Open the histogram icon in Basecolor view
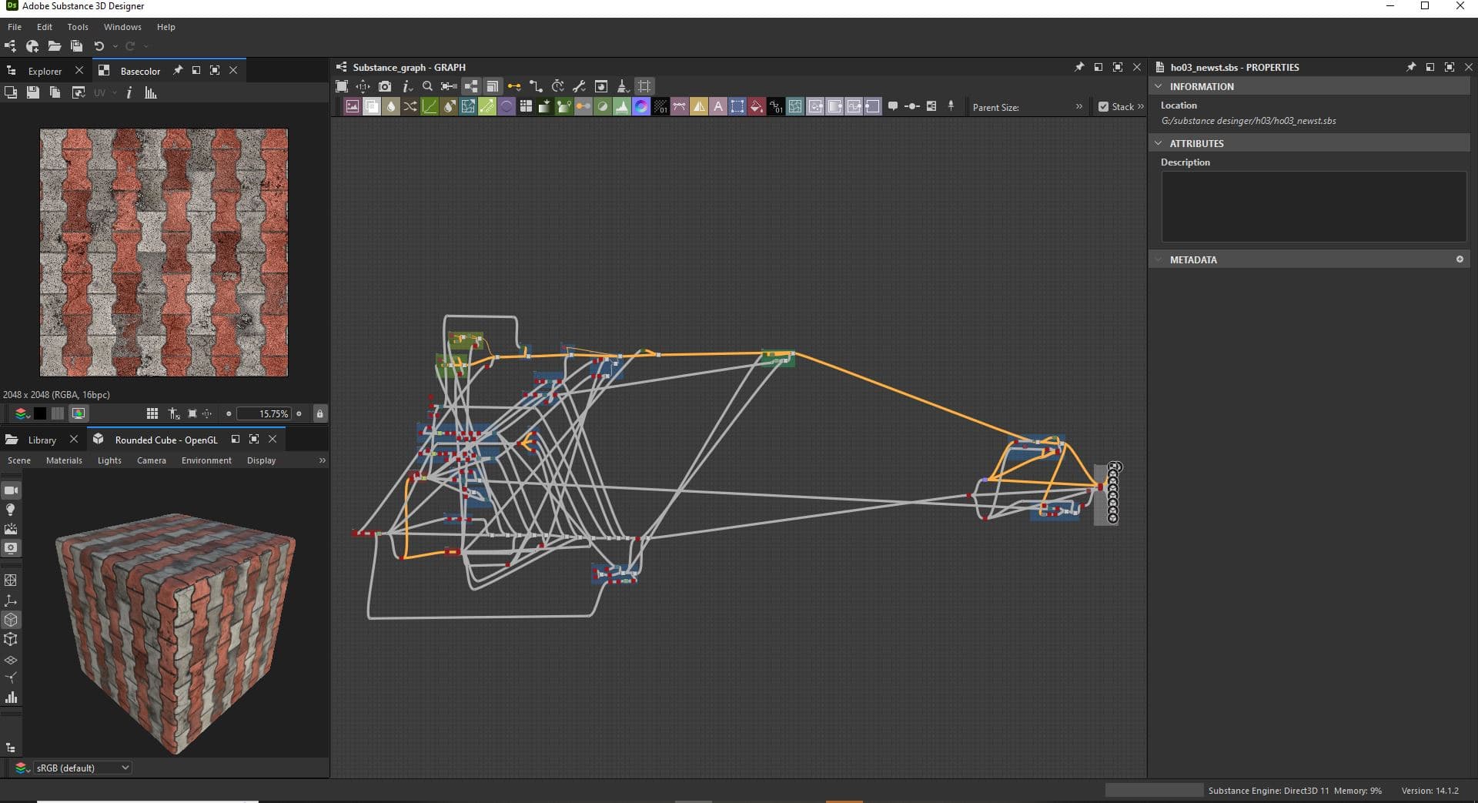Image resolution: width=1478 pixels, height=803 pixels. point(151,93)
